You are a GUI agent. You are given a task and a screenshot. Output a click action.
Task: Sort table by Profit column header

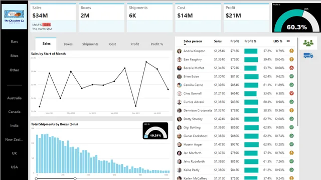[234, 41]
